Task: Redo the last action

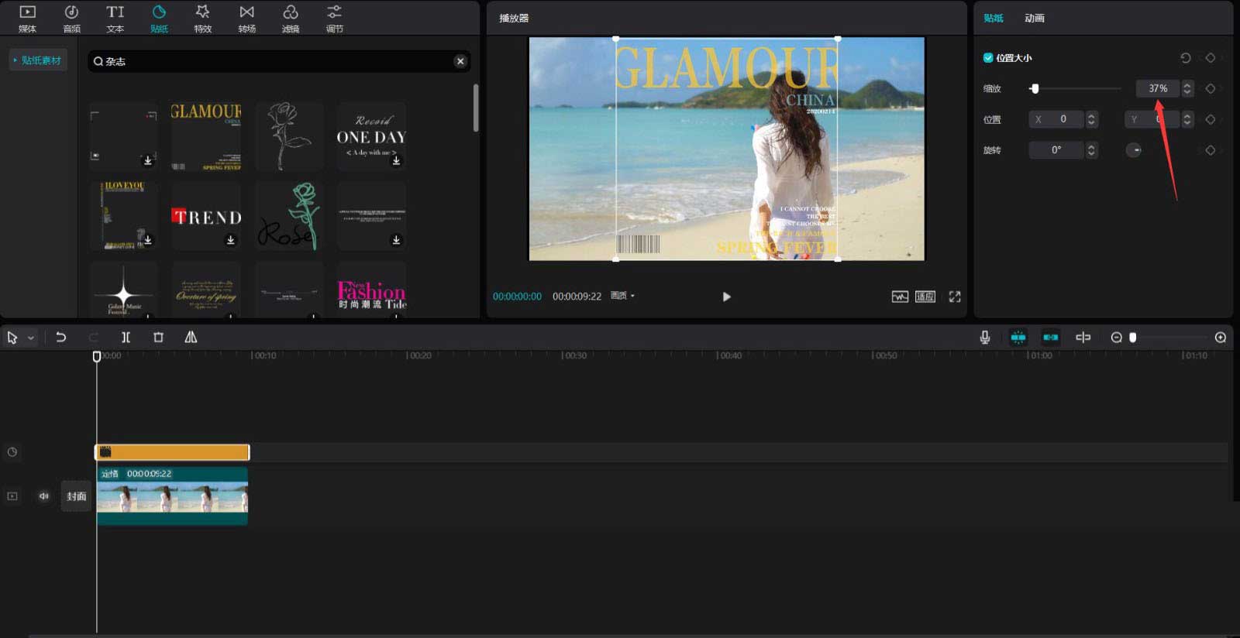Action: (x=94, y=338)
